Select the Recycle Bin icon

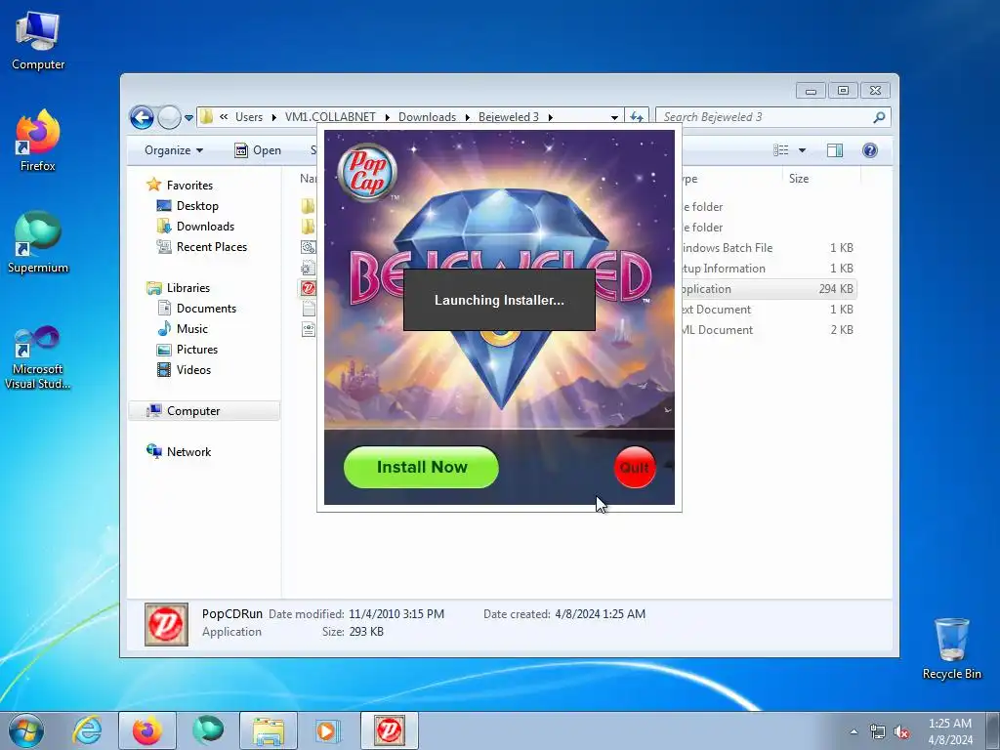coord(951,648)
